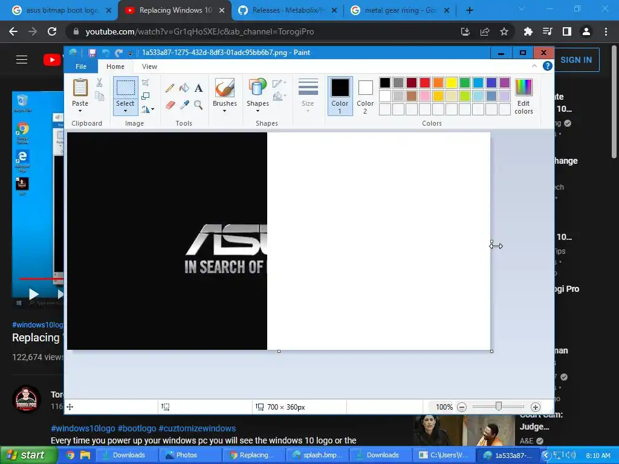Collapse the Paint ribbon chevron
The width and height of the screenshot is (619, 464).
pyautogui.click(x=534, y=66)
